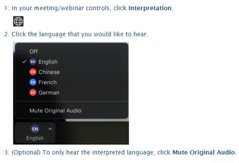Select the German language option
Viewport: 239px width, 163px height.
(x=49, y=93)
